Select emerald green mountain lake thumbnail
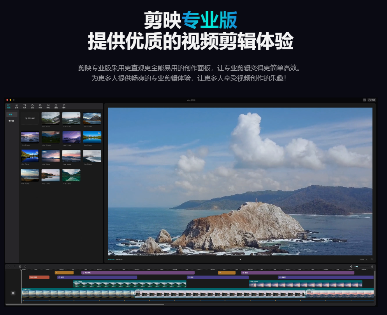Viewport: 387px width, 315px height. pyautogui.click(x=71, y=175)
